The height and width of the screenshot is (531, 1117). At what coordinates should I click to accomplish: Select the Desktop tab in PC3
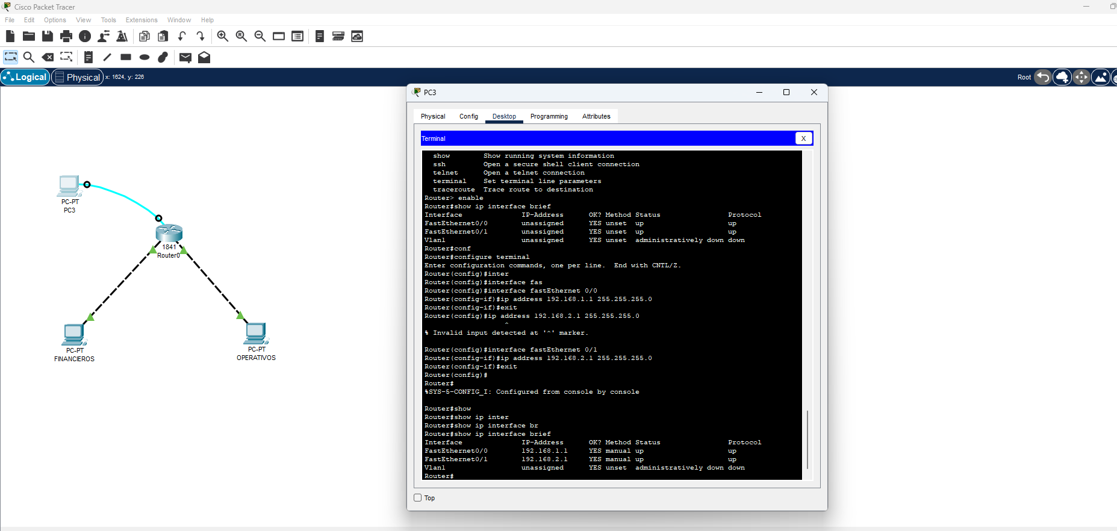[504, 116]
